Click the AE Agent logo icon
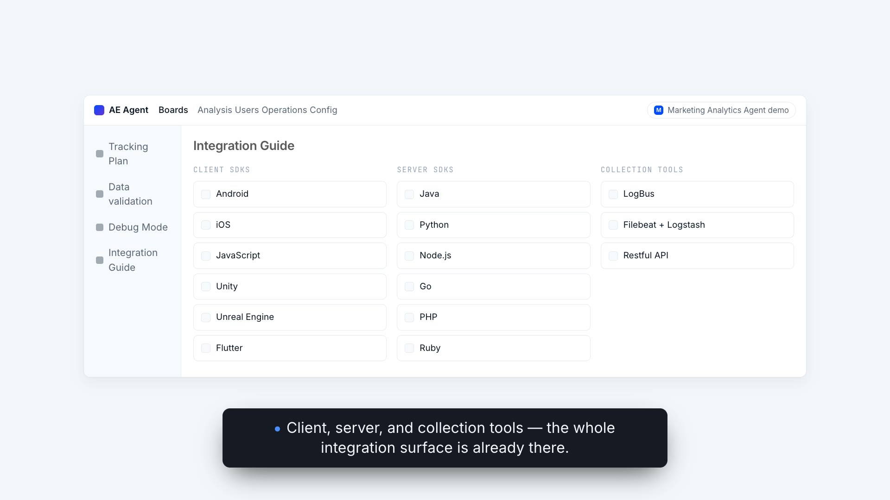Screen dimensions: 890x500 click(x=99, y=110)
